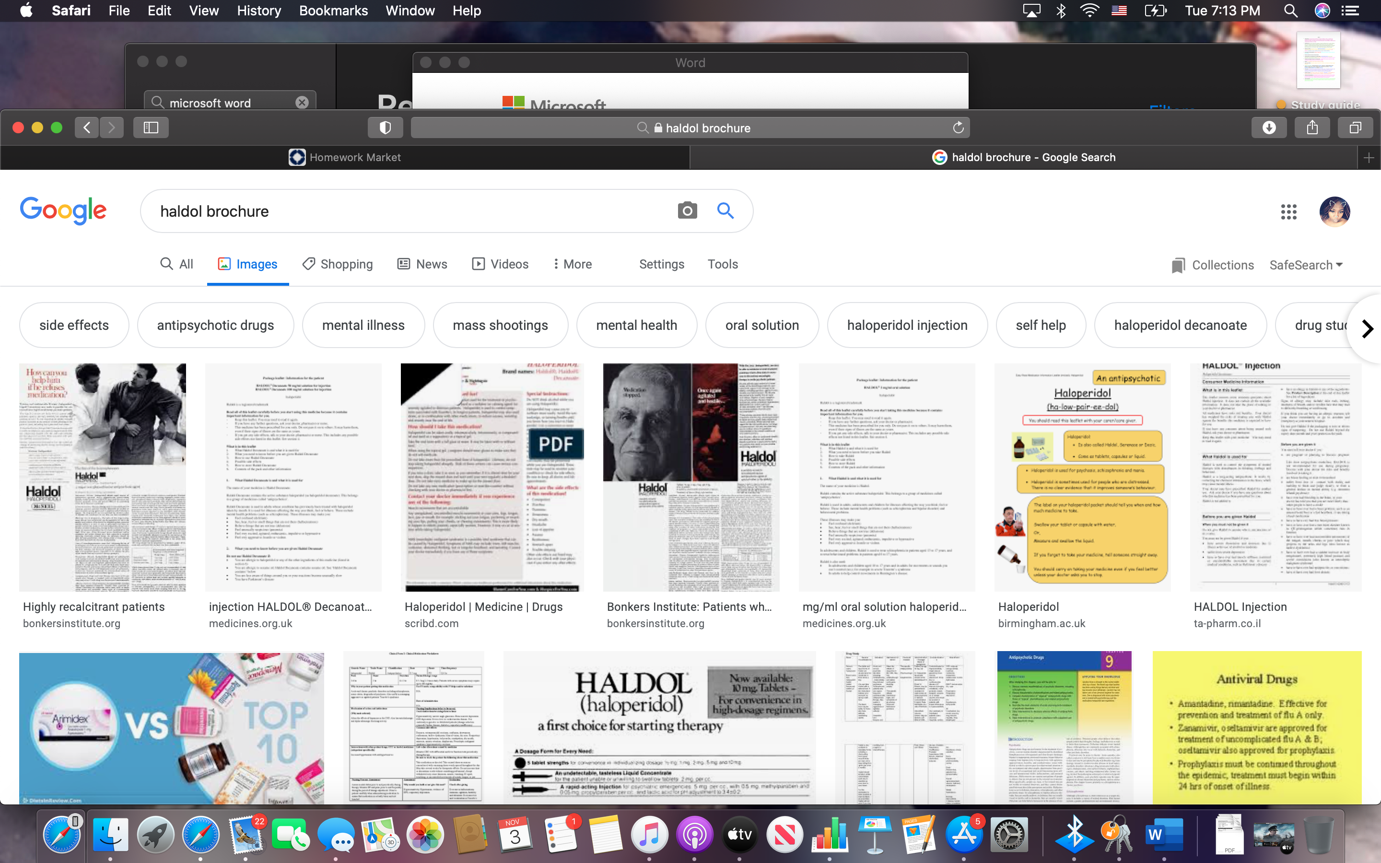This screenshot has height=863, width=1381.
Task: Filter by the 'oral solution' chip
Action: click(x=762, y=326)
